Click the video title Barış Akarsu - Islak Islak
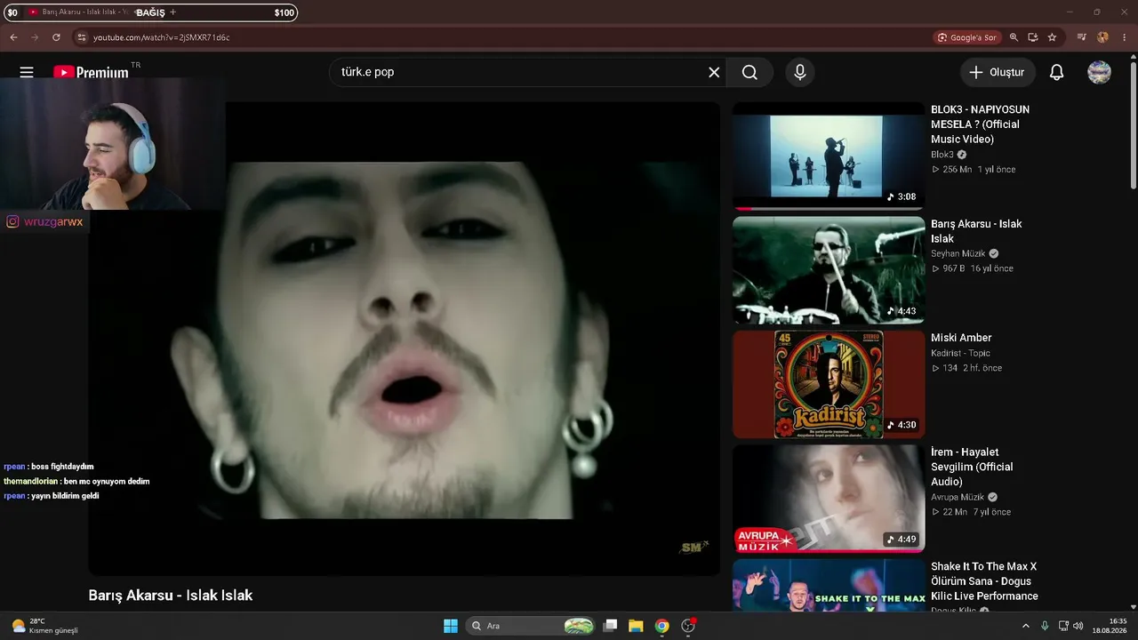 click(x=171, y=596)
